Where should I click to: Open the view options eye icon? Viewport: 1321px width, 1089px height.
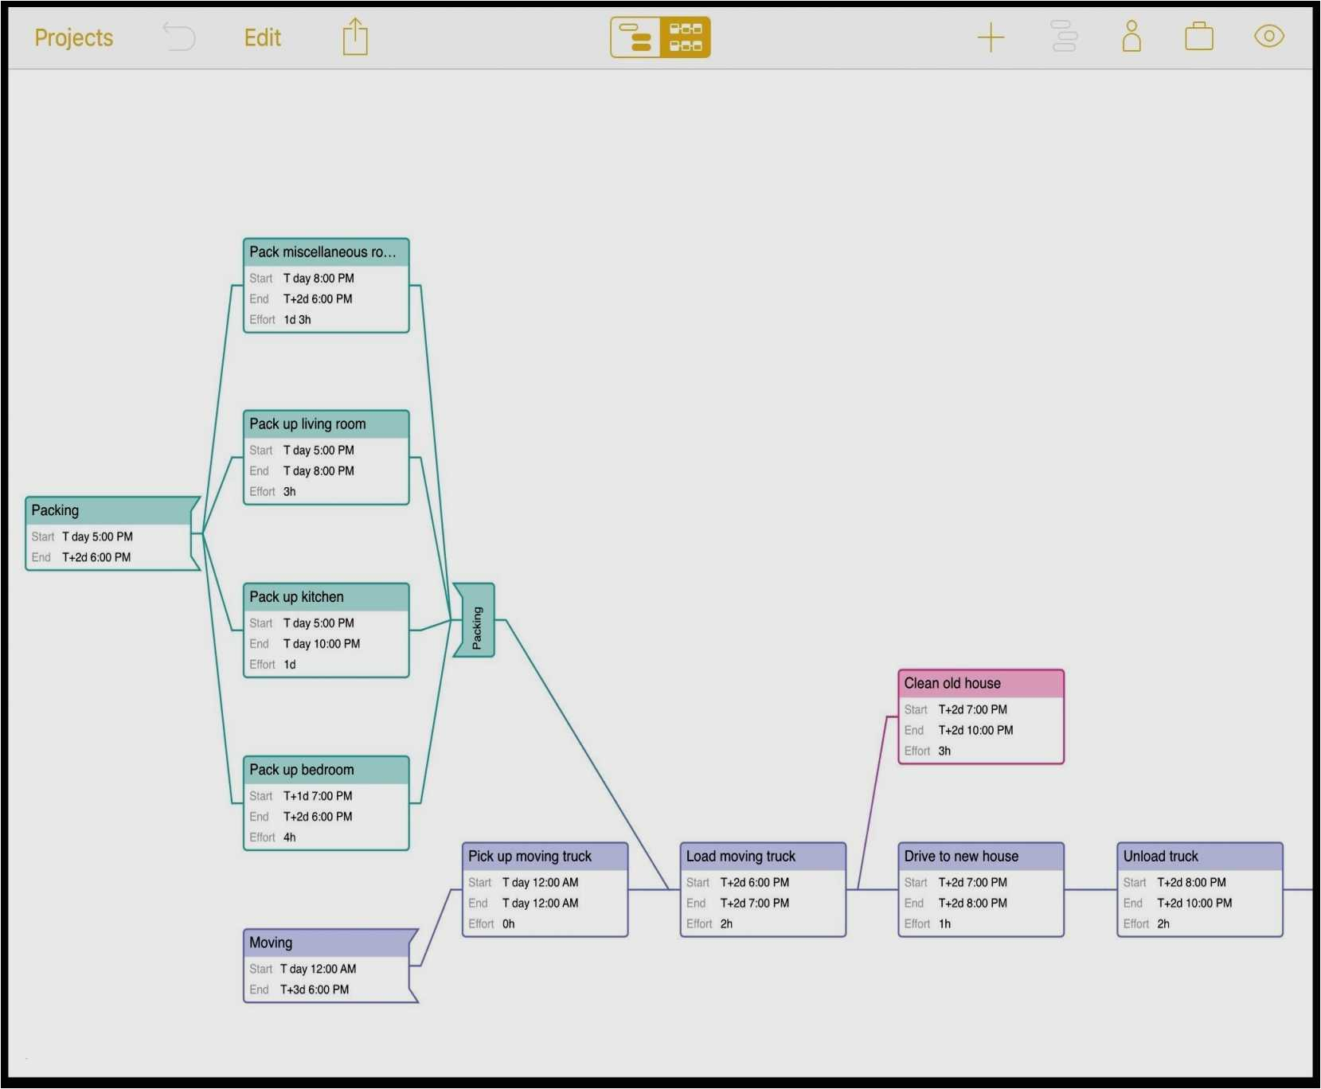[x=1268, y=37]
